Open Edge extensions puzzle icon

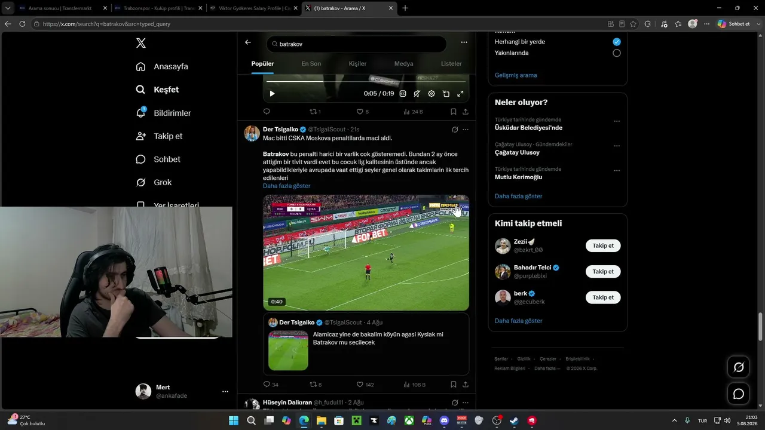pos(648,24)
